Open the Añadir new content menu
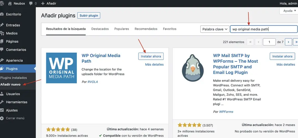The width and height of the screenshot is (298, 138). pyautogui.click(x=49, y=3)
